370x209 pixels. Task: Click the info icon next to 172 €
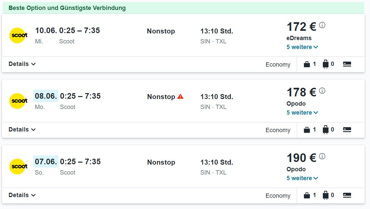[322, 25]
